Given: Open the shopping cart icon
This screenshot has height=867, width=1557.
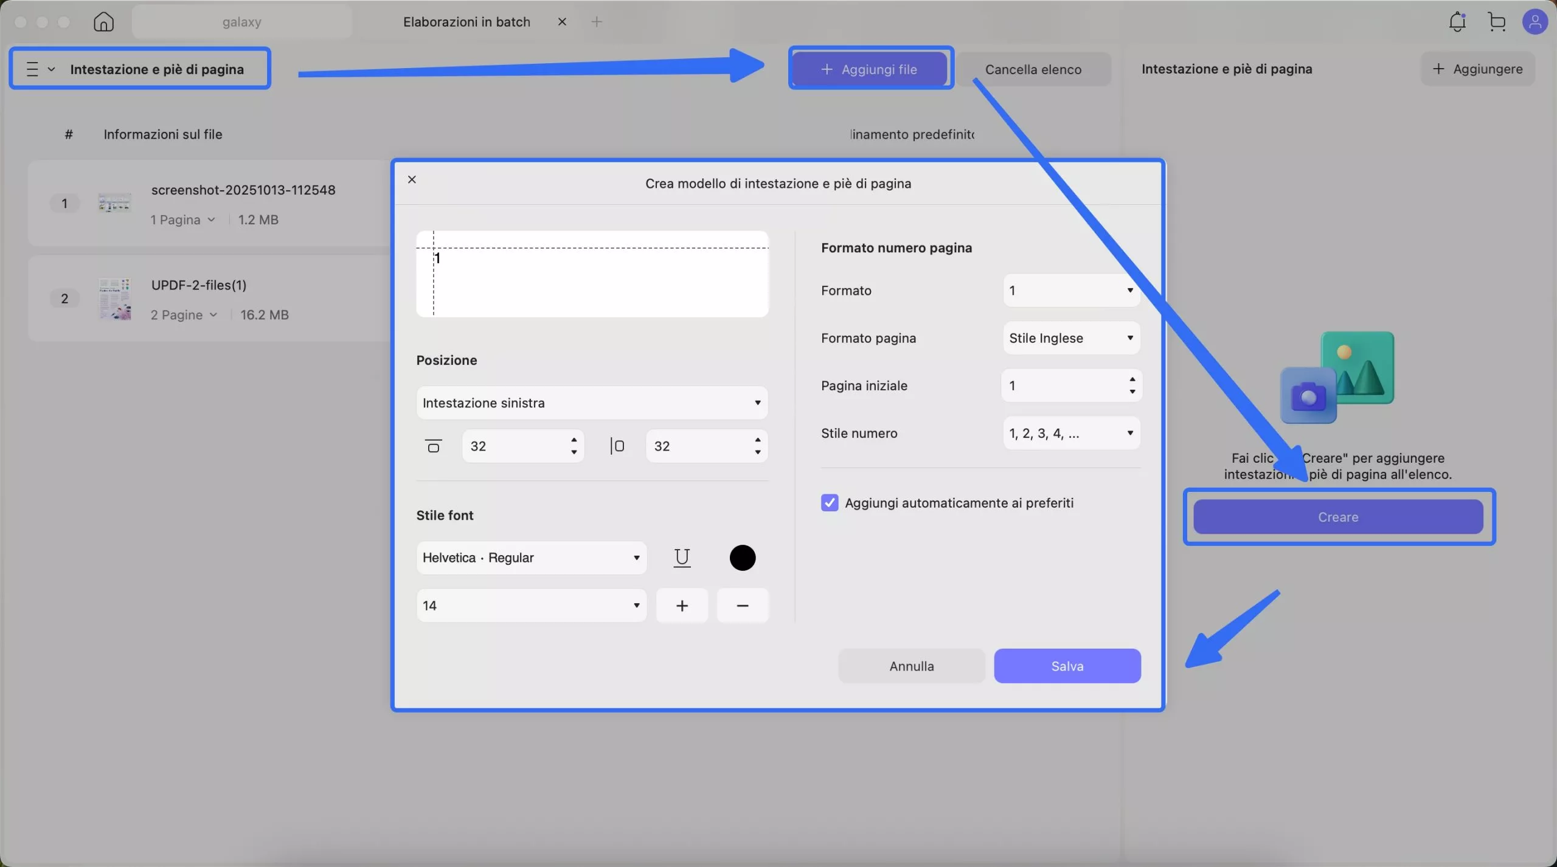Looking at the screenshot, I should pos(1497,22).
